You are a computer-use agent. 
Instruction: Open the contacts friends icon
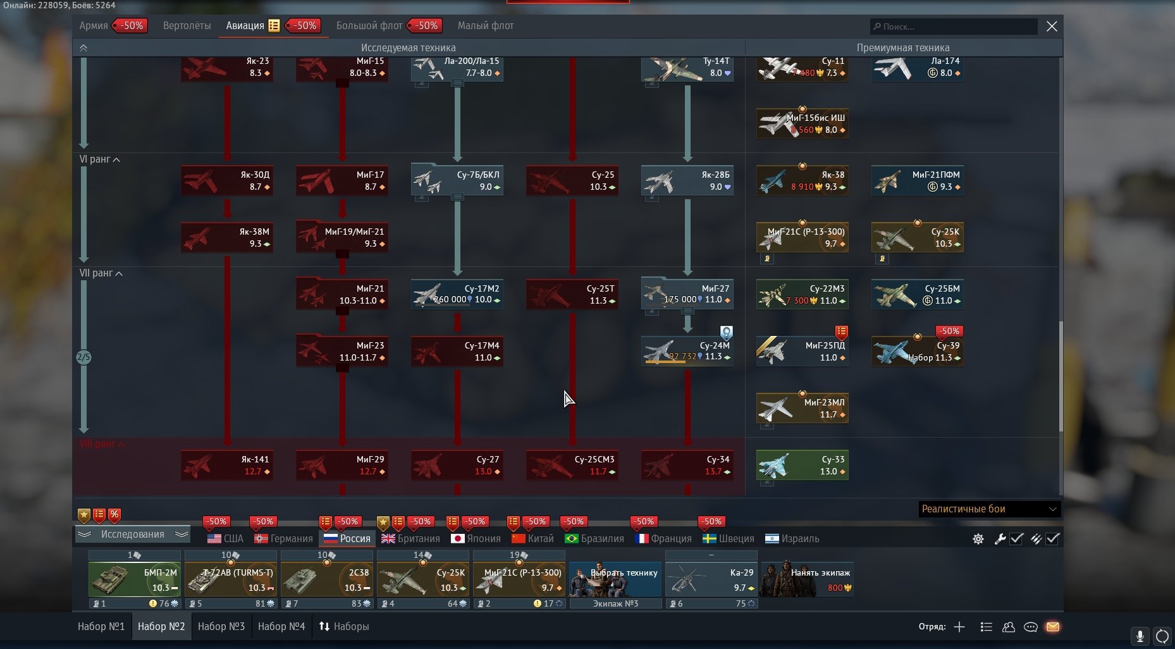1009,627
